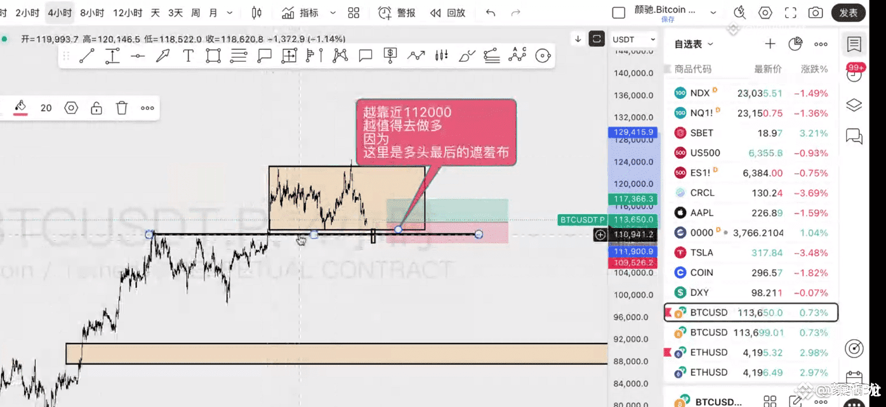This screenshot has height=407, width=886.
Task: Select the circular favorites tool icon
Action: point(543,56)
